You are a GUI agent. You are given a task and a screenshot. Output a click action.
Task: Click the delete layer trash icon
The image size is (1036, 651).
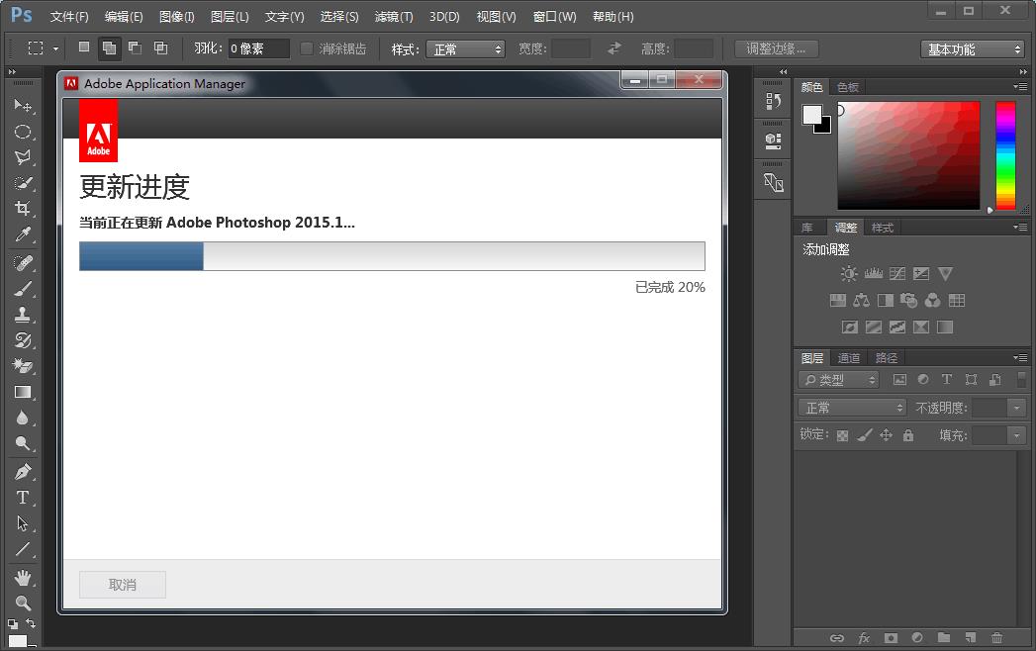(x=996, y=638)
